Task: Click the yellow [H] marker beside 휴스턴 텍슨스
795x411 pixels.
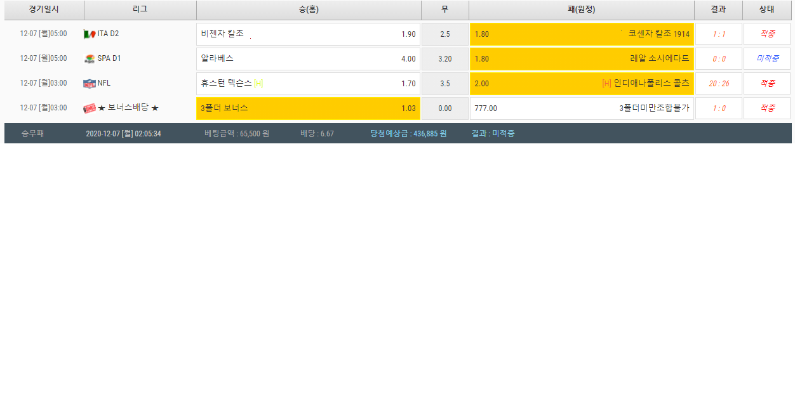Action: [x=258, y=84]
